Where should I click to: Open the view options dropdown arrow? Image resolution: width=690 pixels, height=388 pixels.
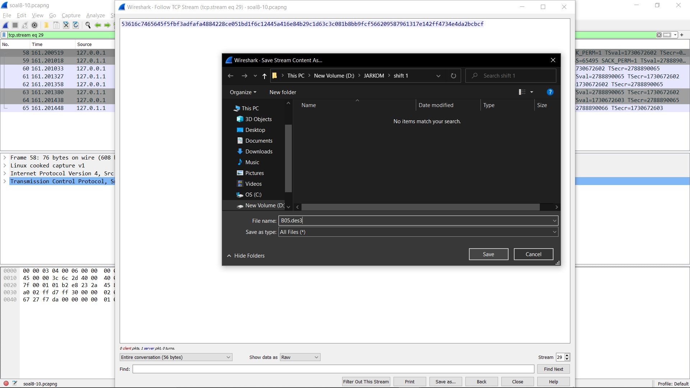coord(532,92)
